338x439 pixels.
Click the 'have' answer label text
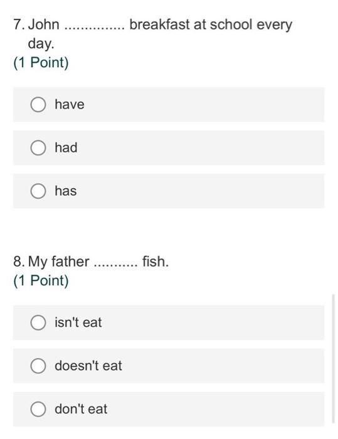pyautogui.click(x=70, y=105)
